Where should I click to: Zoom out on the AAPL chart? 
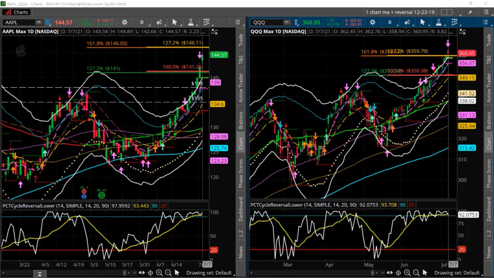coord(168,273)
